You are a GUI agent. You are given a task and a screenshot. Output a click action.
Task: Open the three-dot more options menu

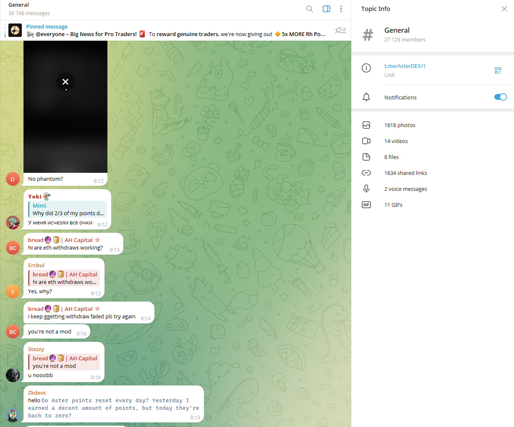click(341, 9)
